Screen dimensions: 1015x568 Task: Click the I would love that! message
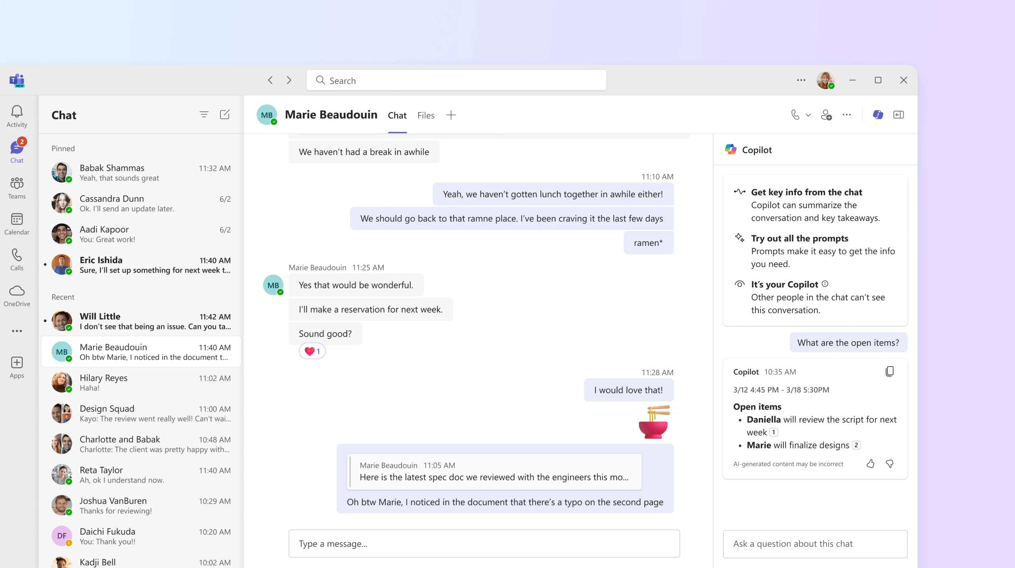[x=628, y=390]
